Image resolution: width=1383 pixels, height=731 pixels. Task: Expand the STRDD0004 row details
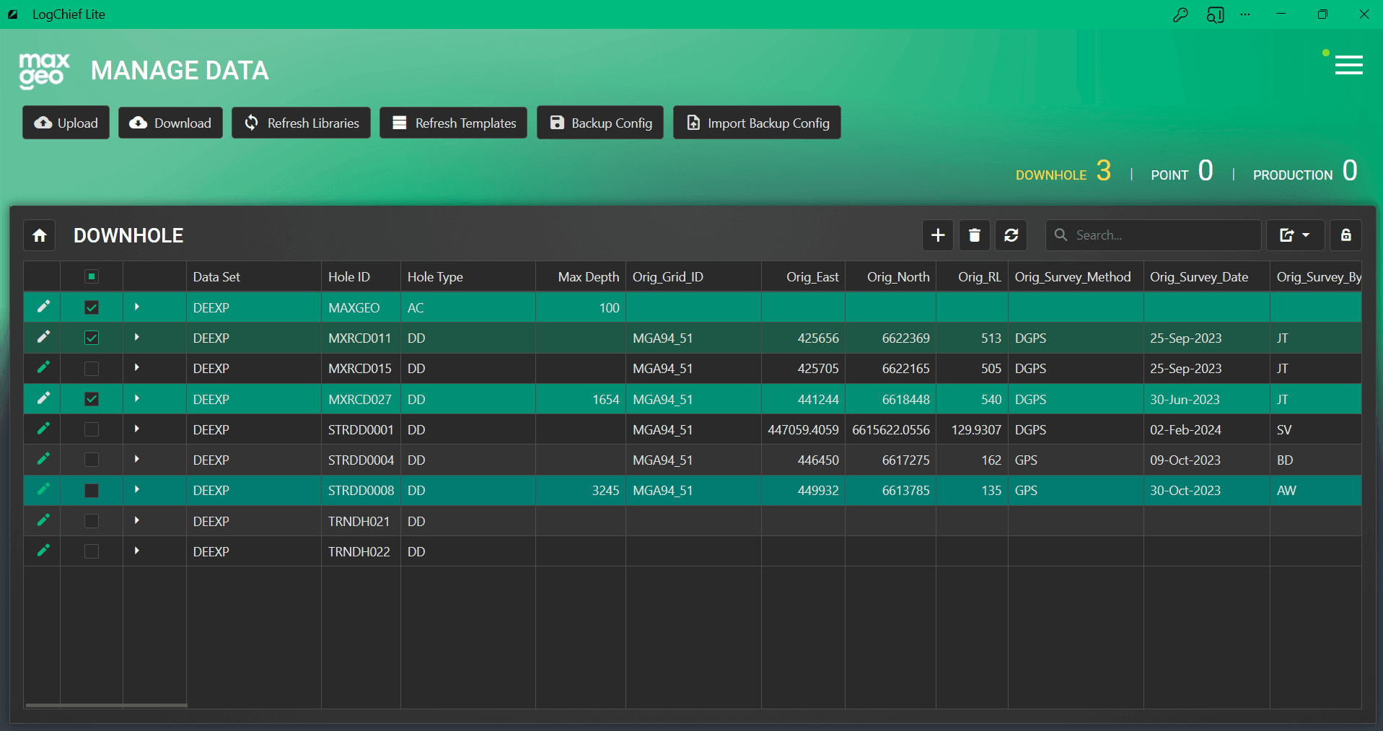(x=136, y=459)
